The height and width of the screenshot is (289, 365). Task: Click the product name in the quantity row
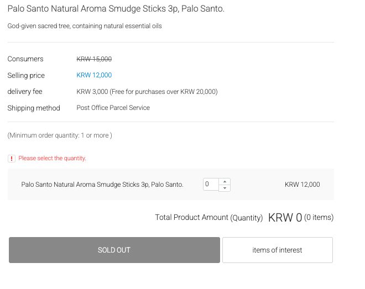tap(102, 185)
